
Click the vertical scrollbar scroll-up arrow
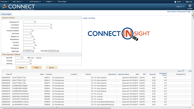click(193, 12)
